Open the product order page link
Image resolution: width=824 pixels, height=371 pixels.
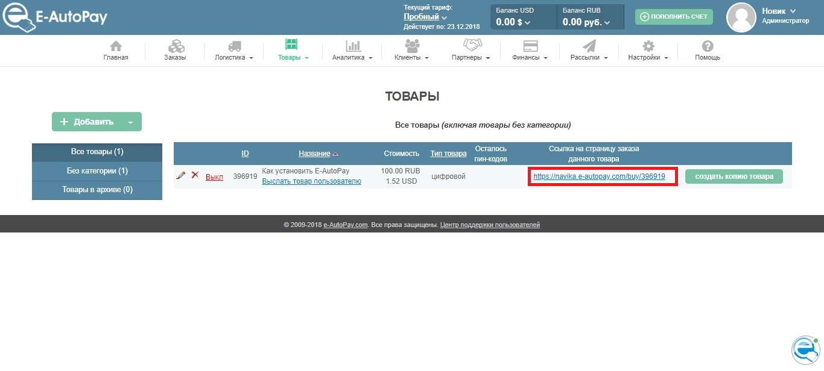599,176
